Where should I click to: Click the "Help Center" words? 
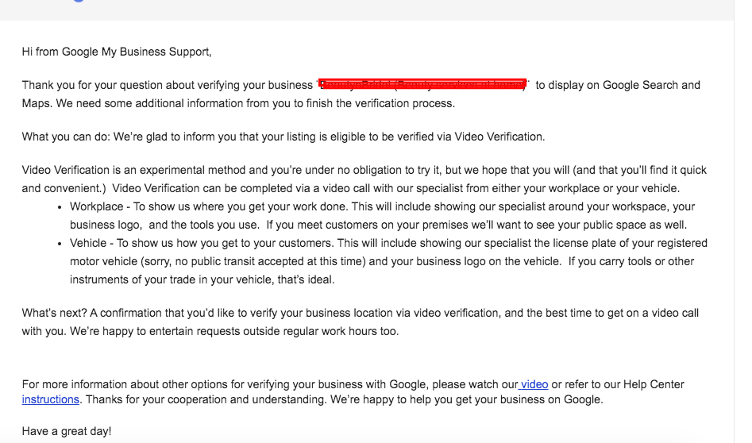click(654, 384)
